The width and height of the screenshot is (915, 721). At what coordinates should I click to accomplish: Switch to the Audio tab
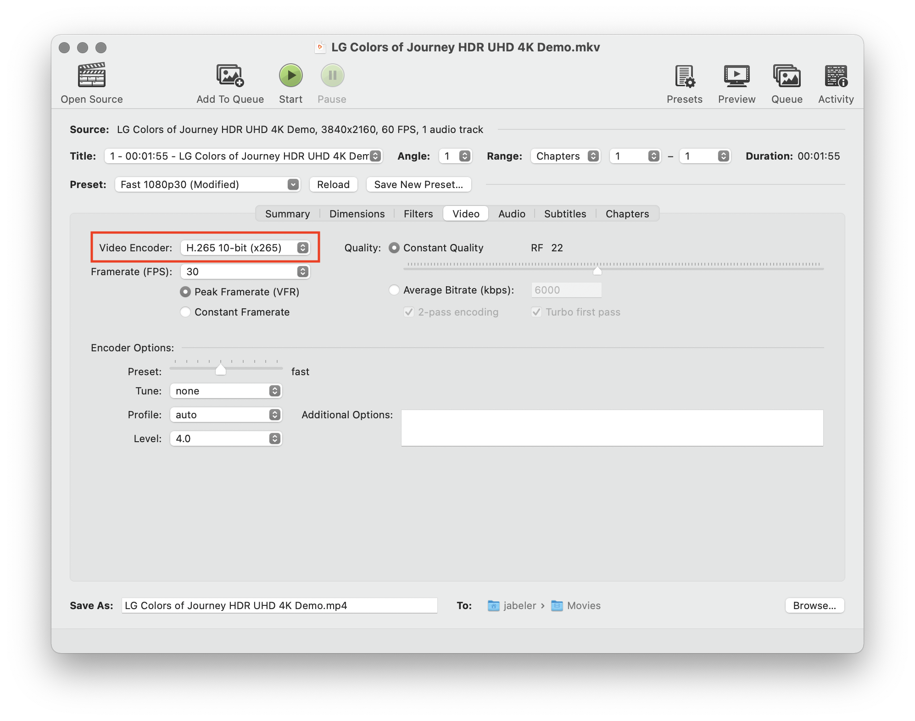[x=512, y=214]
